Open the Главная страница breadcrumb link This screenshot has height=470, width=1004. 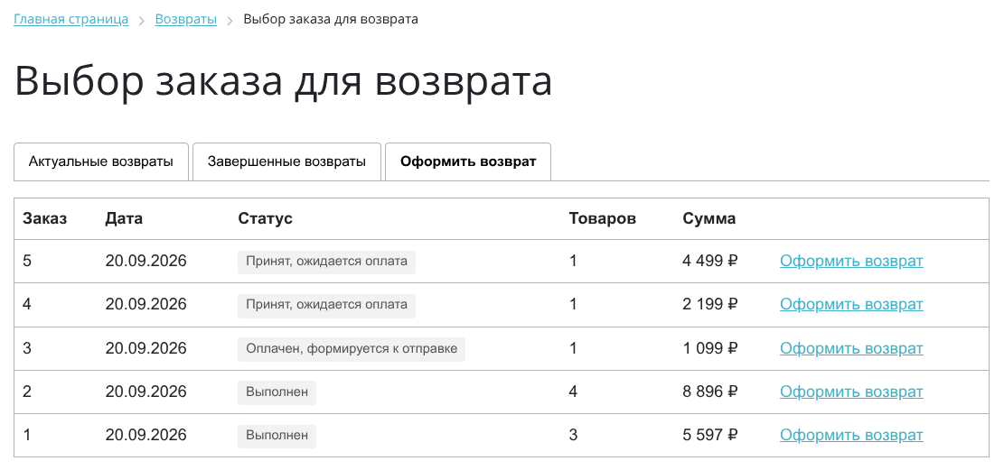(x=71, y=19)
